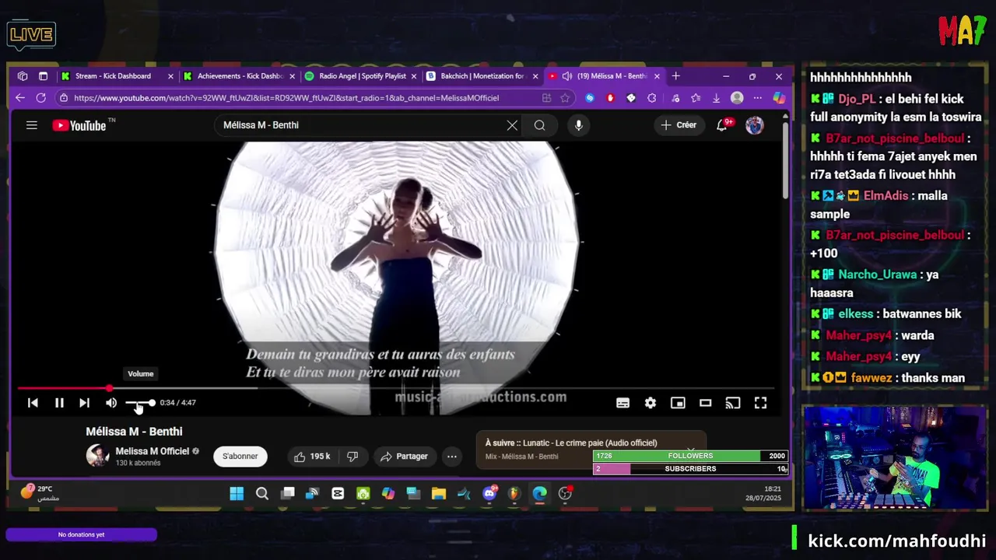Open more actions three-dot menu

(x=452, y=457)
